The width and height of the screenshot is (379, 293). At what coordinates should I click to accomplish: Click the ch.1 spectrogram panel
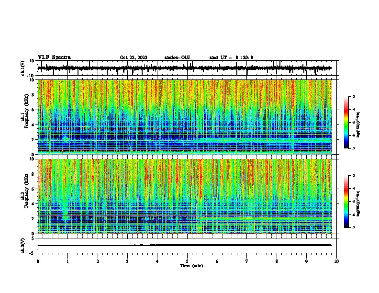pyautogui.click(x=185, y=117)
